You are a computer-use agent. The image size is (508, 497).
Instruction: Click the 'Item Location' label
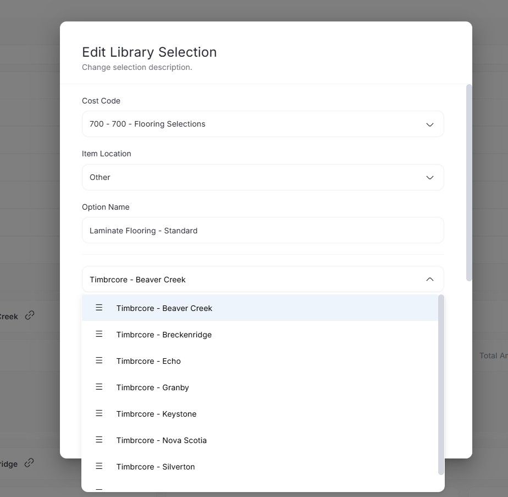(107, 154)
